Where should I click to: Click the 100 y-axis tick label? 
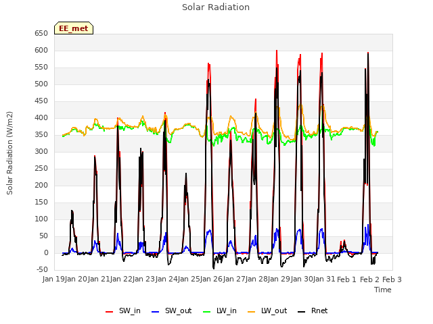[x=41, y=219]
